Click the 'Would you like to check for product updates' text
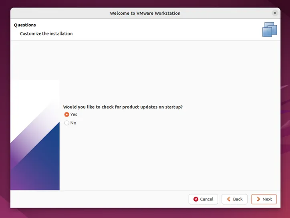 pyautogui.click(x=123, y=107)
